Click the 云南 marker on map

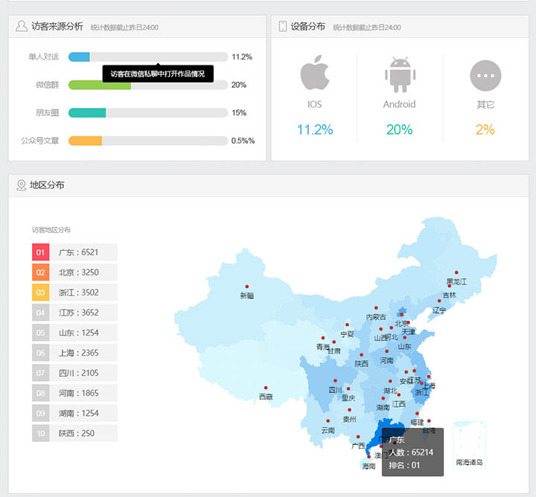pos(328,421)
